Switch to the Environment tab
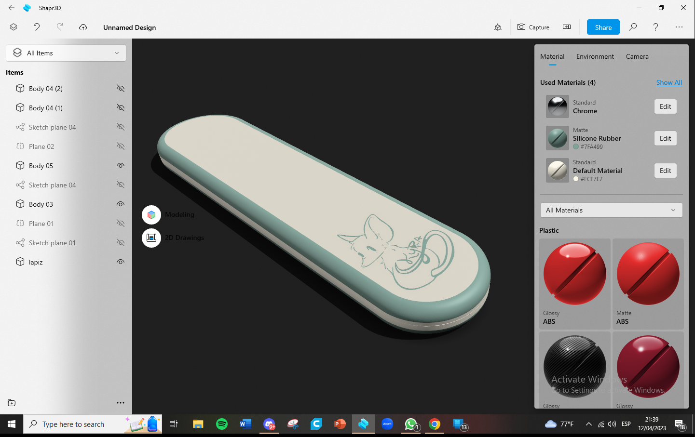This screenshot has width=695, height=437. [x=595, y=56]
